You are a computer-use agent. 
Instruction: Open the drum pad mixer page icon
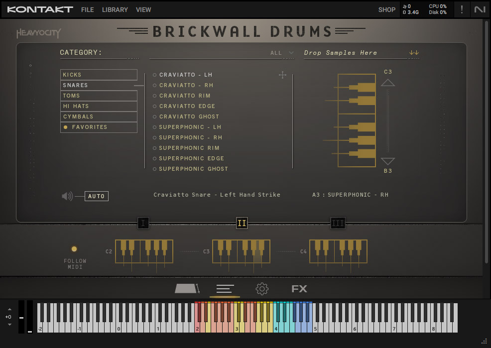tap(187, 289)
